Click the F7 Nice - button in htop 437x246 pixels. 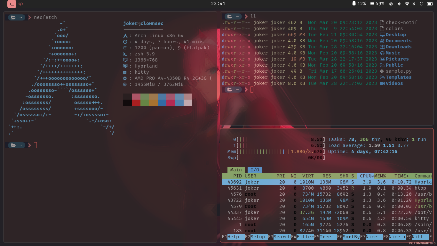(x=371, y=237)
